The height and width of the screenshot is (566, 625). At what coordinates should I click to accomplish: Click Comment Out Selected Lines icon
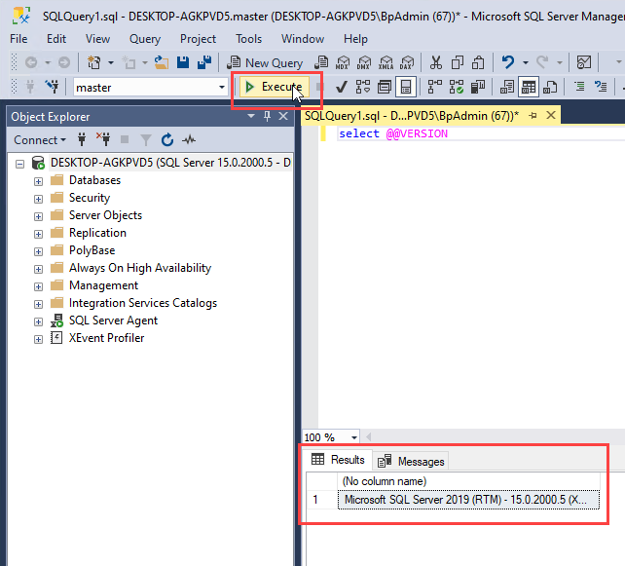579,87
